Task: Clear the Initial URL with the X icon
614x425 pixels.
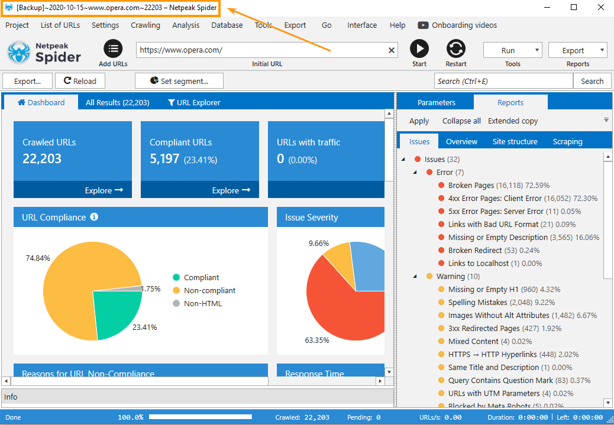Action: click(391, 50)
